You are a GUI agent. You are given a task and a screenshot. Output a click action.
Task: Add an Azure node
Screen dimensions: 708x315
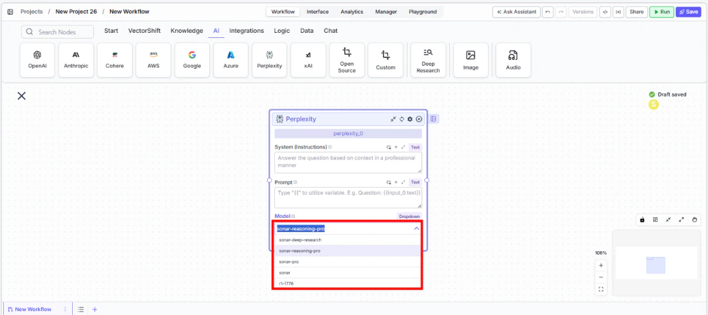click(x=230, y=60)
